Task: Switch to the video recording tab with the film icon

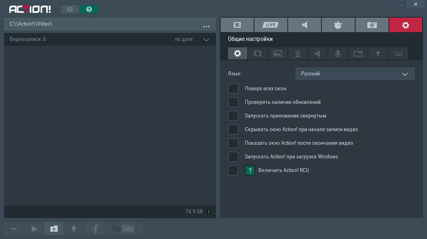Action: click(237, 25)
